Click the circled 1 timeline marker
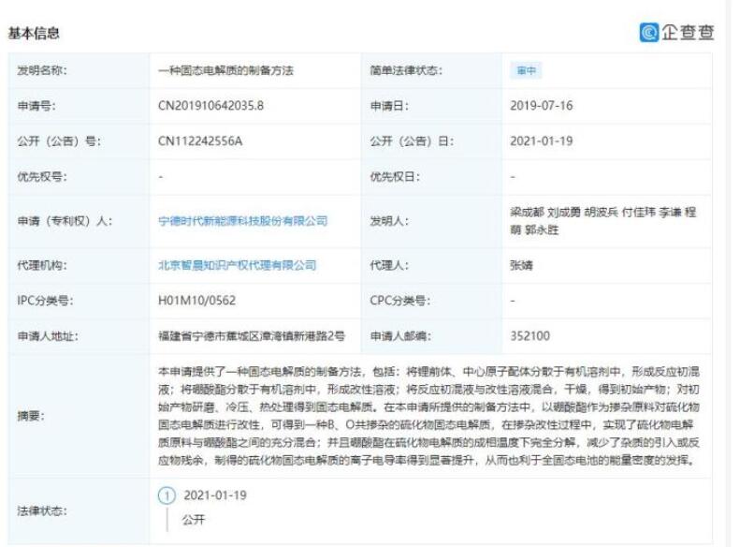The height and width of the screenshot is (547, 754). 167,495
